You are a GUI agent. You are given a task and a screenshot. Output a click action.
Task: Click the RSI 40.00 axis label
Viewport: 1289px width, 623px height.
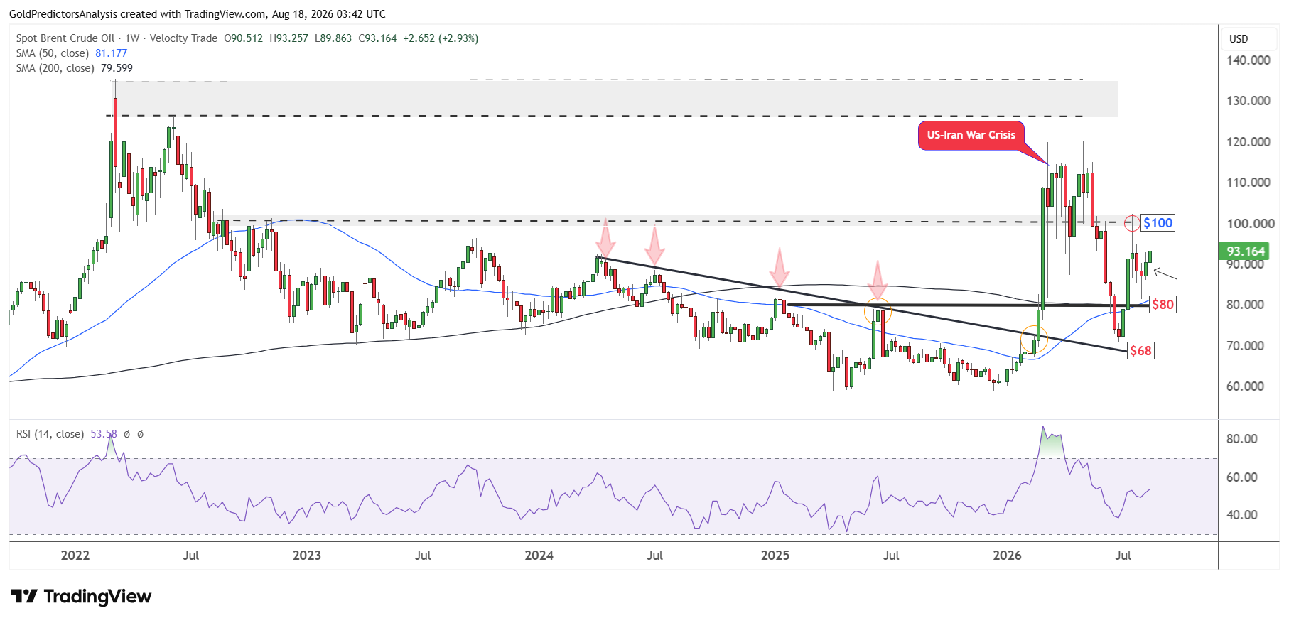(x=1242, y=515)
